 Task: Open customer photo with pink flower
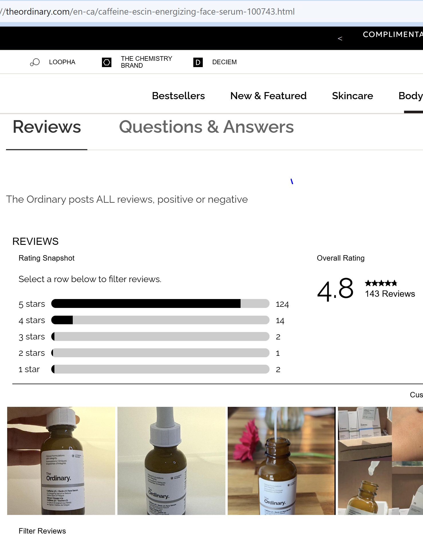click(282, 461)
